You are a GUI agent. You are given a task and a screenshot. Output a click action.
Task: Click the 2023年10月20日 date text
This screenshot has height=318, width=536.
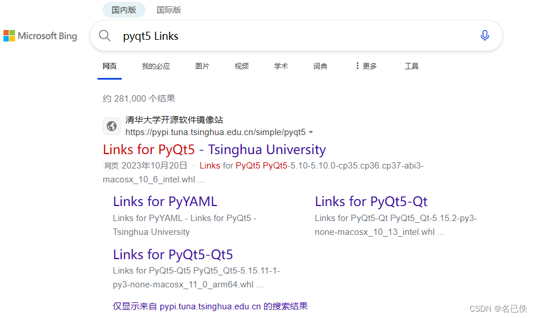pos(155,166)
